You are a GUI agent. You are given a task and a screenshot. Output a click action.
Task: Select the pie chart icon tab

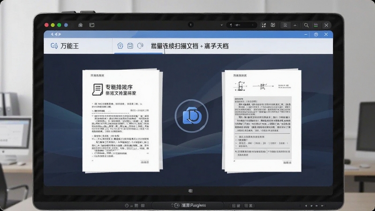(140, 45)
